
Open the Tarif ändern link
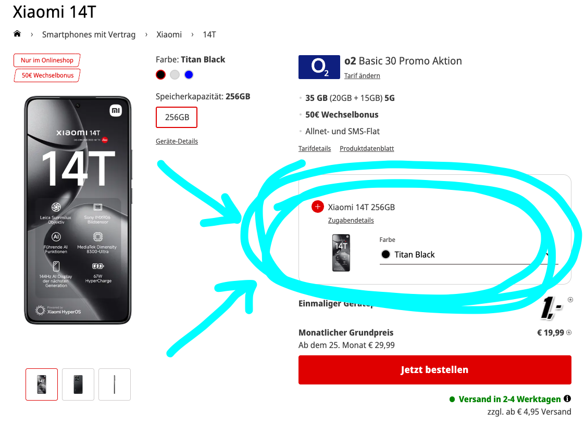pyautogui.click(x=362, y=76)
